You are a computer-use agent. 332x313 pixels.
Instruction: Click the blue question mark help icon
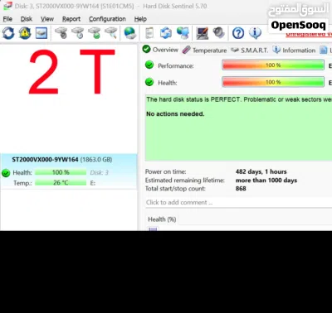pyautogui.click(x=238, y=33)
